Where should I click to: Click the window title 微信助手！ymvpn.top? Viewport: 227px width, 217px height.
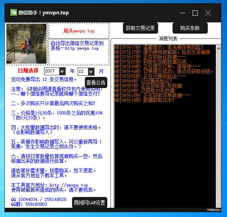pos(43,13)
